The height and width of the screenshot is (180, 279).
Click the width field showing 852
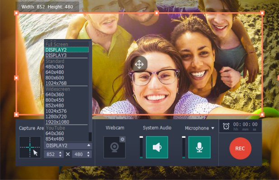point(52,154)
